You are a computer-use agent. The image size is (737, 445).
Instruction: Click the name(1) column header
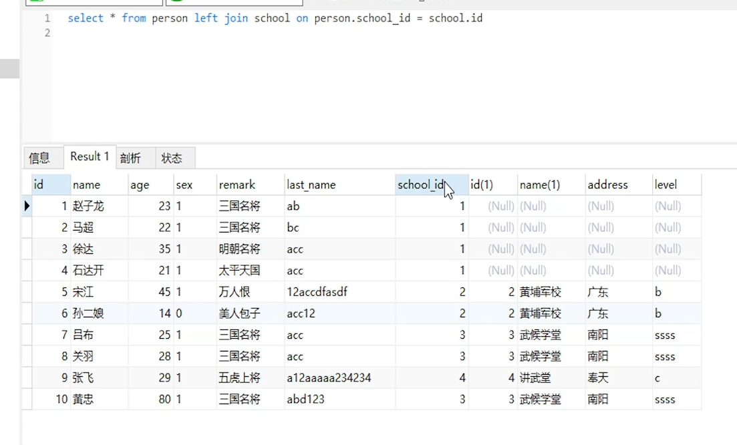tap(551, 184)
